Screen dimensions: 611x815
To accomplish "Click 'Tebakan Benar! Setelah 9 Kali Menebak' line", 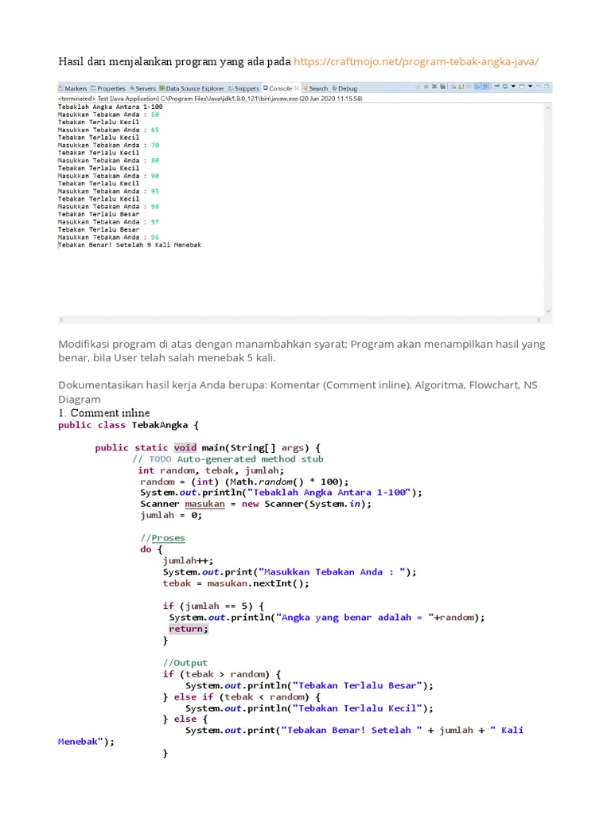I will click(x=130, y=245).
